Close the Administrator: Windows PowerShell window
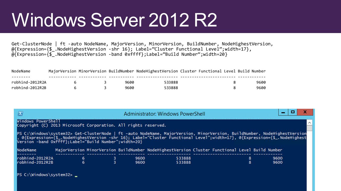The height and width of the screenshot is (191, 341). [305, 112]
